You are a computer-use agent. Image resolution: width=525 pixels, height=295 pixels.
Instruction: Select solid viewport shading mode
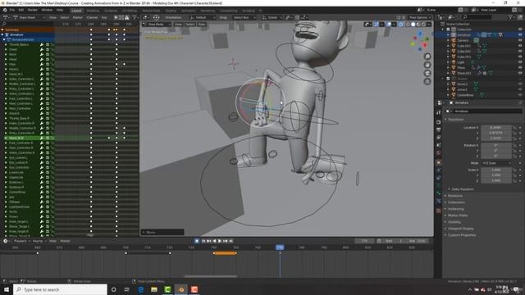[x=413, y=25]
